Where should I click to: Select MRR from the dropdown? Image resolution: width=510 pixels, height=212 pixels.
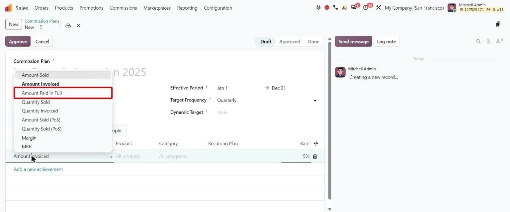pos(63,147)
